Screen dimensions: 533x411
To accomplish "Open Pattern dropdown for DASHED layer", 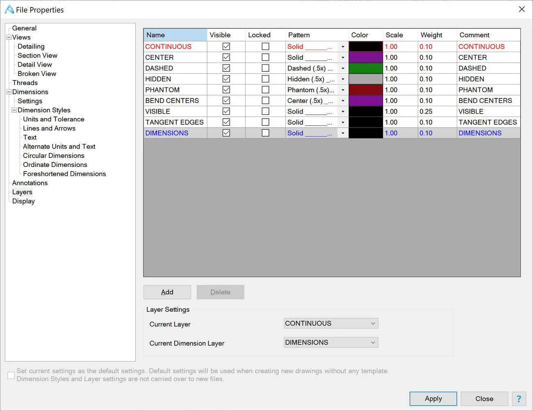I will click(x=343, y=68).
